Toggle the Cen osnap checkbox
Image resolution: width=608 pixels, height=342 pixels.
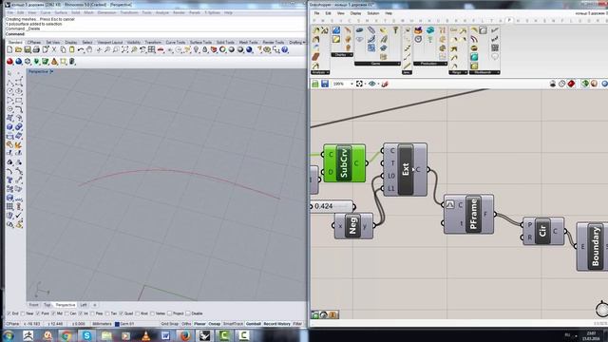(x=66, y=313)
